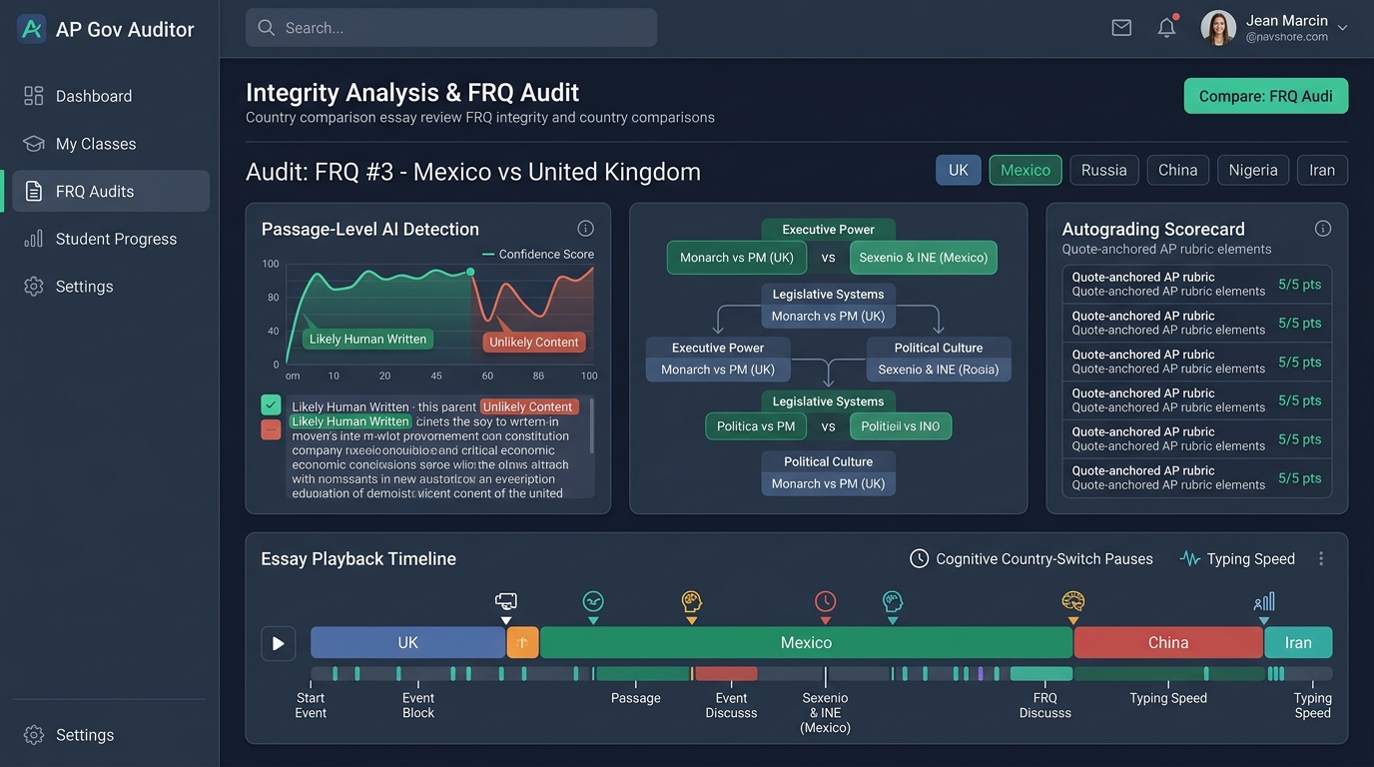The height and width of the screenshot is (767, 1374).
Task: Click info icon in Autograding Scorecard panel
Action: pos(1323,229)
